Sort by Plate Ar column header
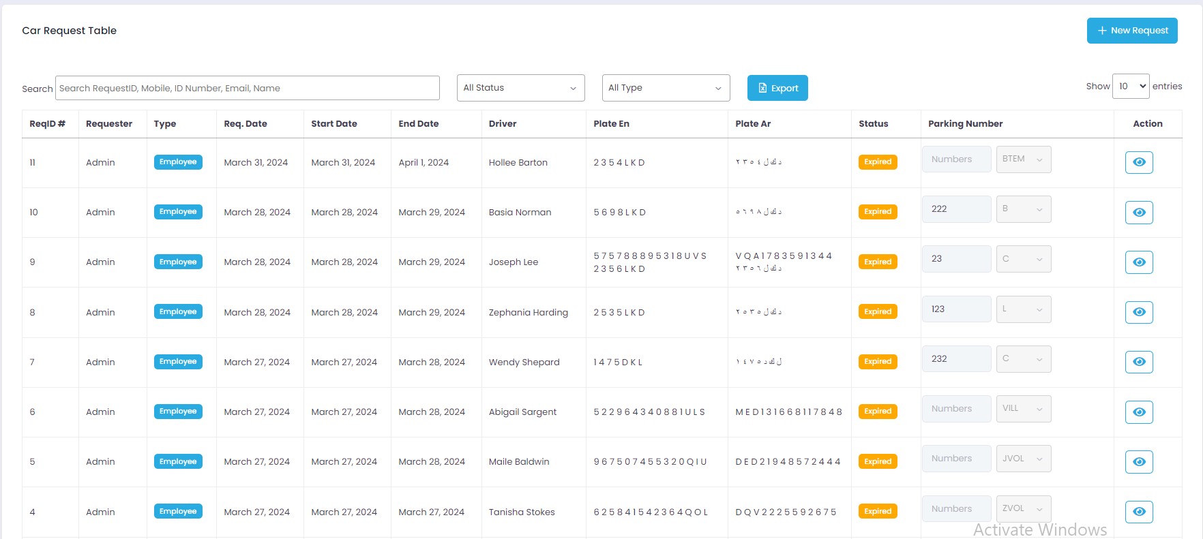 coord(753,124)
